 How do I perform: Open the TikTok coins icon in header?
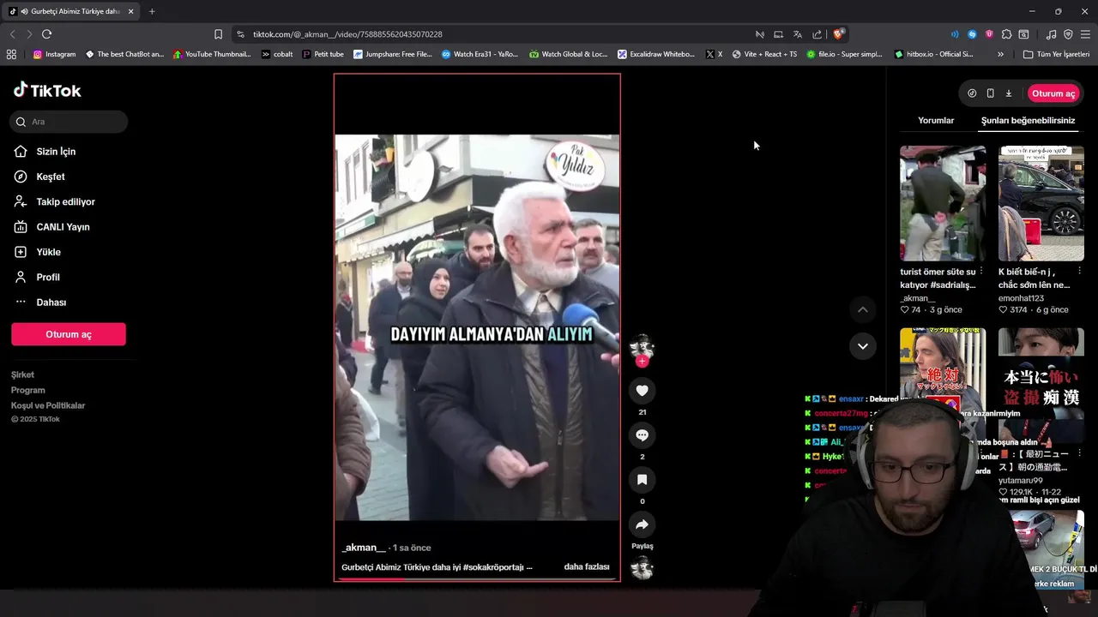tap(972, 93)
